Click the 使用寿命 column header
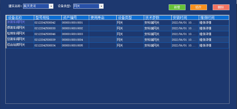This screenshot has height=109, width=237. (x=103, y=18)
